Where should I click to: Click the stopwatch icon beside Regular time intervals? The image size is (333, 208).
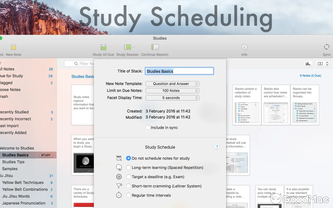pos(119,195)
